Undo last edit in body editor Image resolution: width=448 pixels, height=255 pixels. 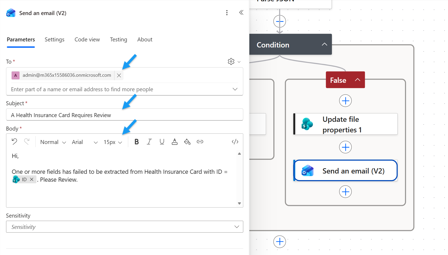pyautogui.click(x=15, y=142)
